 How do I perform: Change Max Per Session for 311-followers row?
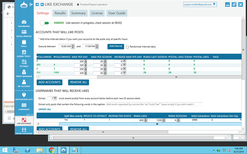105,73
